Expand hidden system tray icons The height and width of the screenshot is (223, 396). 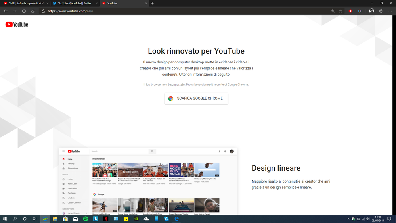tap(348, 219)
